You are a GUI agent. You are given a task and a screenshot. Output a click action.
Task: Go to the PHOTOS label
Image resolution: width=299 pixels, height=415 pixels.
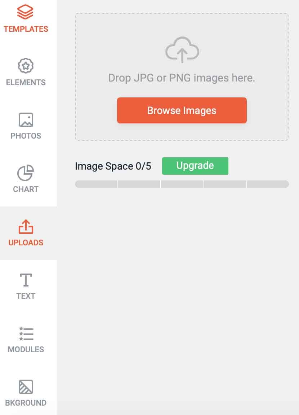[26, 136]
